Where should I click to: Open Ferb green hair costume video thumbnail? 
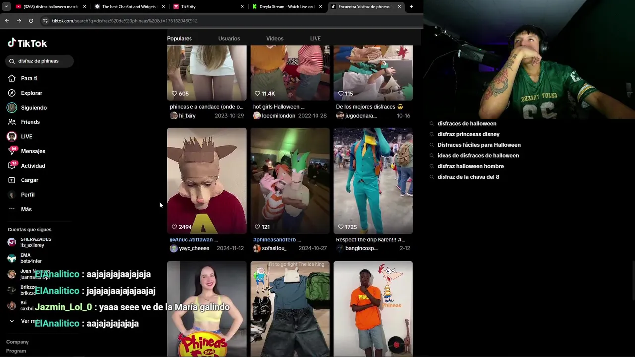pyautogui.click(x=290, y=181)
